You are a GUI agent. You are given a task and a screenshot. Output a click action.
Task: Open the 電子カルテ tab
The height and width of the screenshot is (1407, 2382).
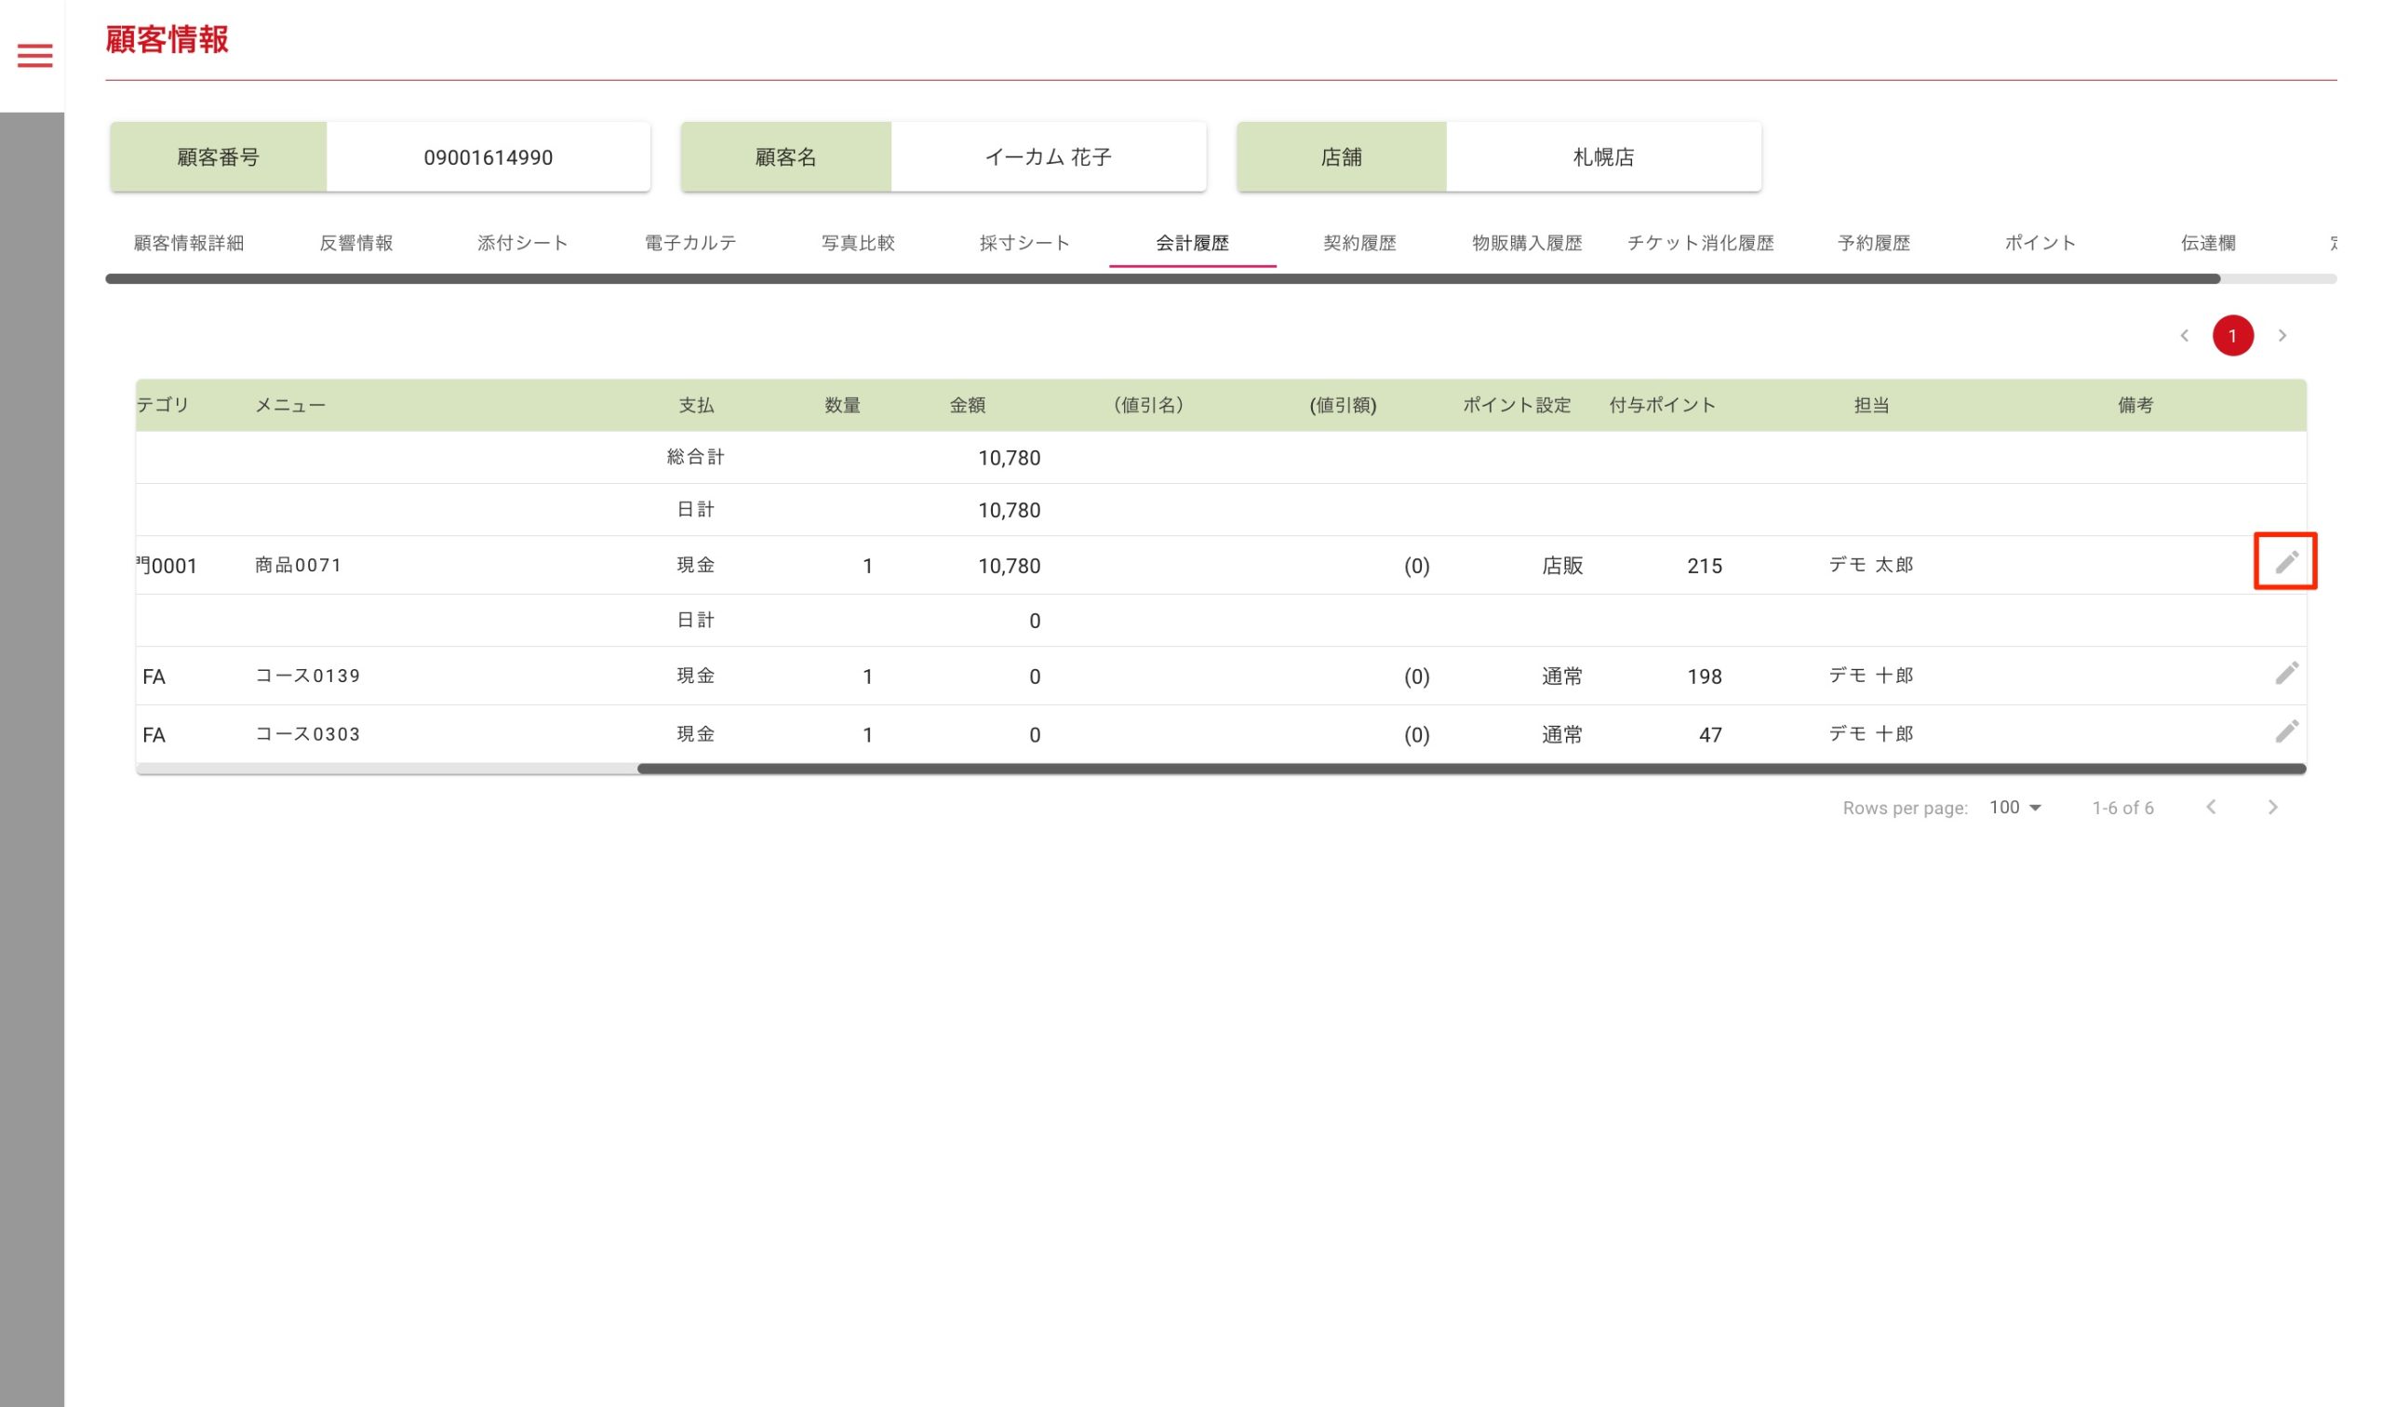[690, 244]
